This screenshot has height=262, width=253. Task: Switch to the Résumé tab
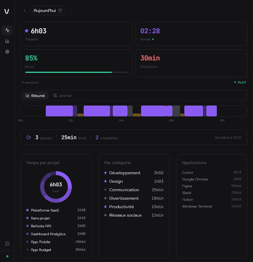pyautogui.click(x=35, y=96)
